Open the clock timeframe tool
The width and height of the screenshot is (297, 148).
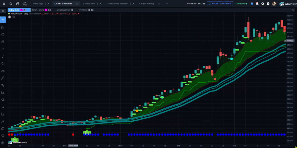[3, 35]
